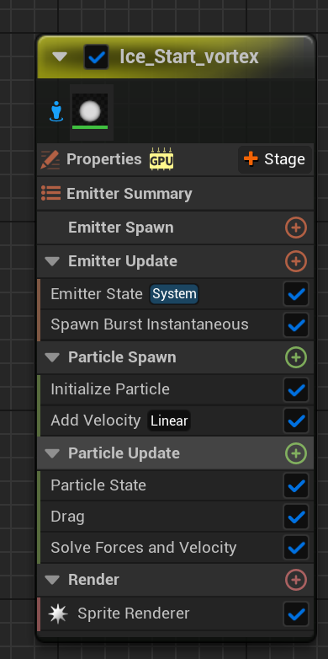The image size is (328, 659).
Task: Click the GPU simulation target icon
Action: (x=161, y=159)
